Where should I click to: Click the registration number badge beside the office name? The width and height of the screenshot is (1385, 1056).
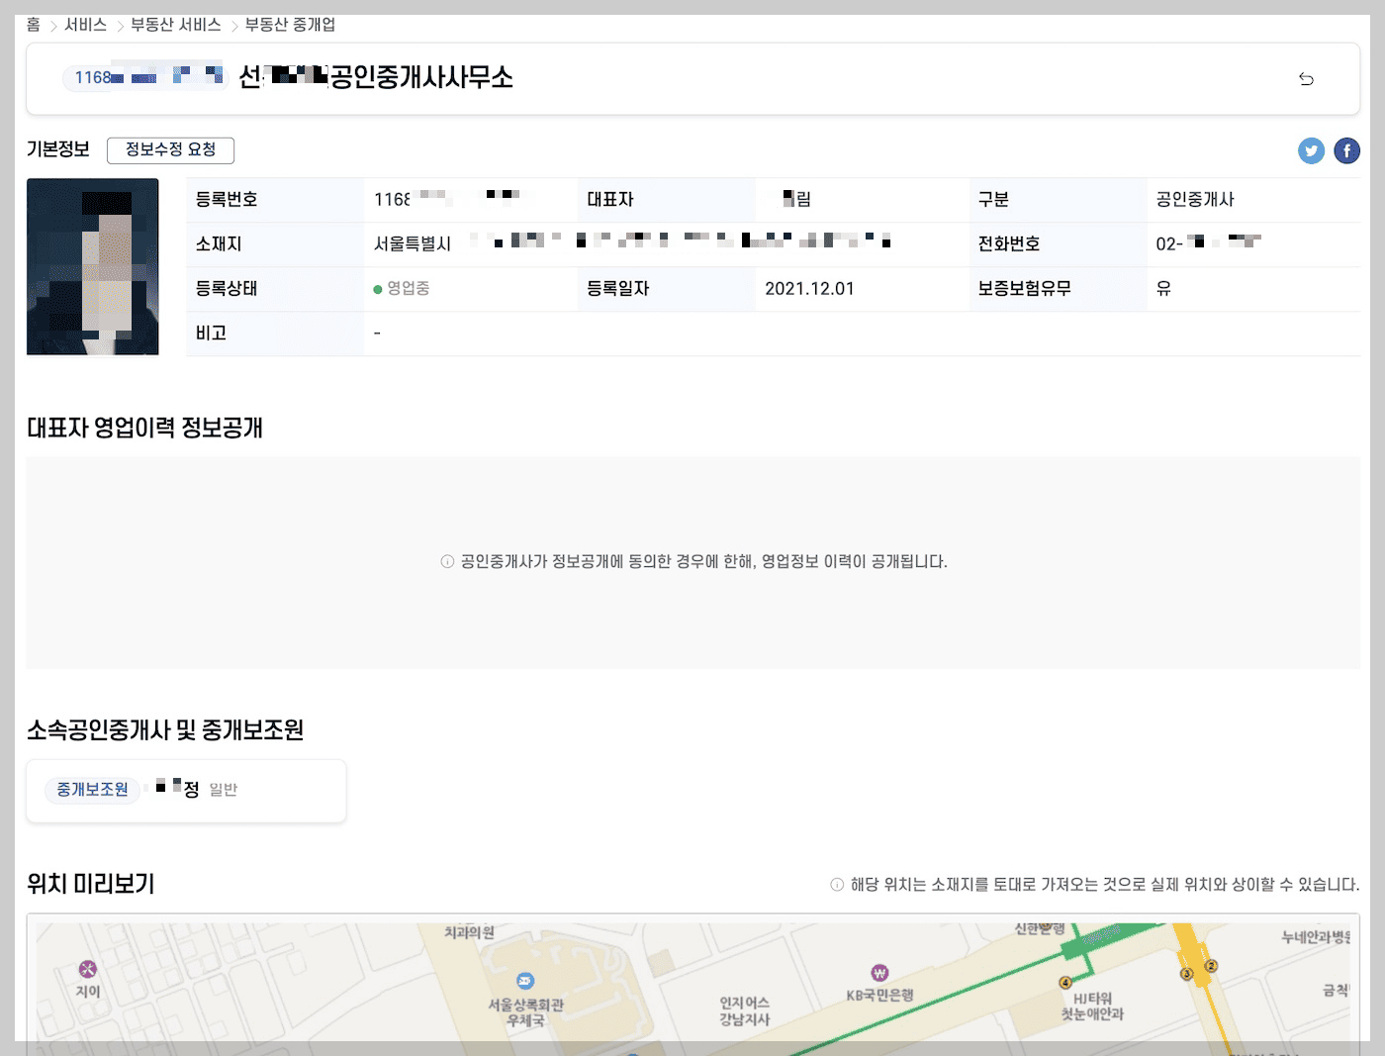144,77
